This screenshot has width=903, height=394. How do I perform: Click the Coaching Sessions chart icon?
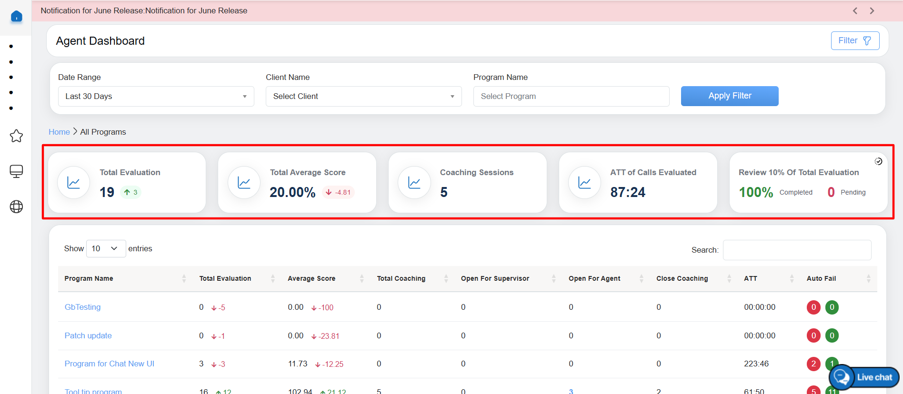tap(414, 183)
